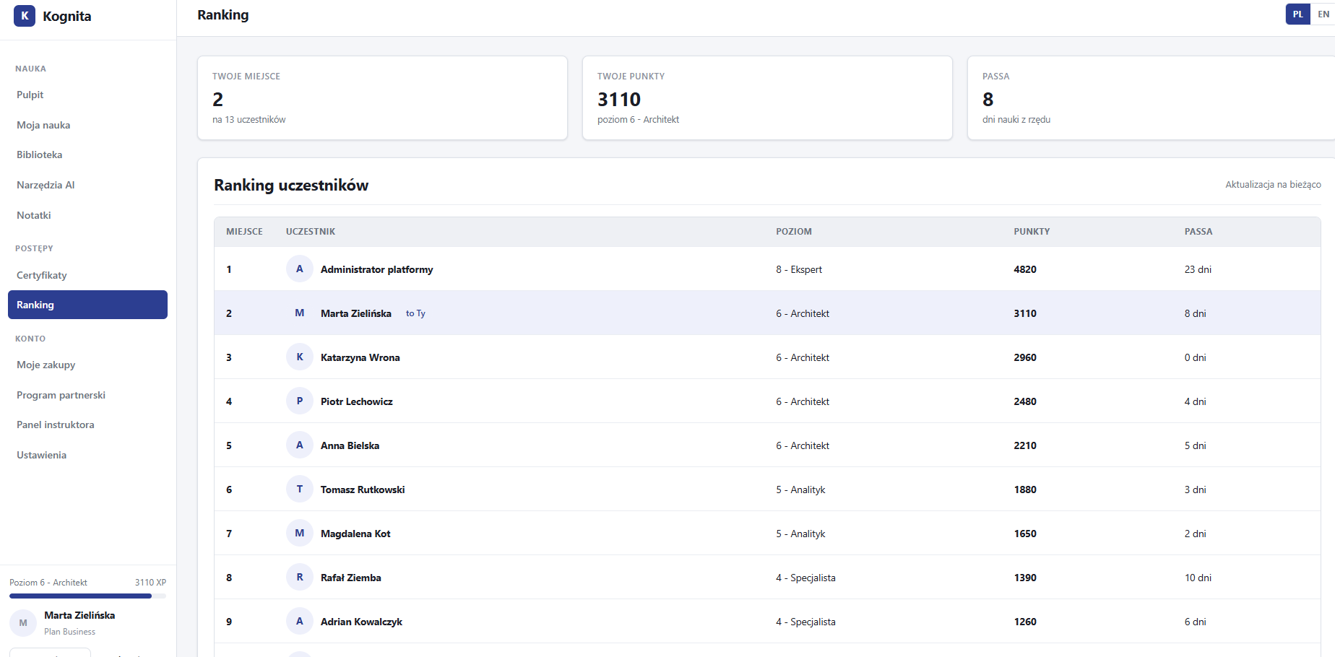Viewport: 1335px width, 657px height.
Task: Go to Moja nauka
Action: click(x=87, y=125)
